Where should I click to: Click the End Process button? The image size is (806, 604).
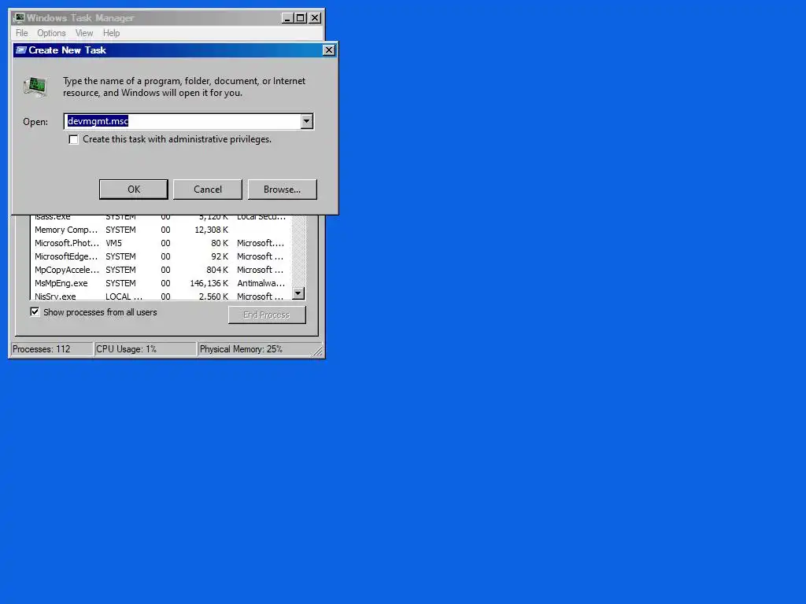(267, 315)
